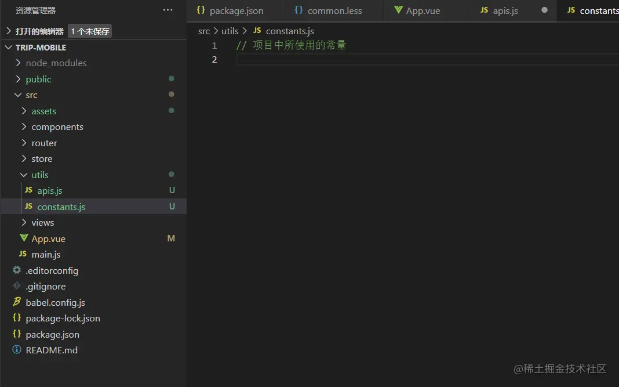Viewport: 619px width, 387px height.
Task: Open main.js from the file tree
Action: click(x=94, y=254)
